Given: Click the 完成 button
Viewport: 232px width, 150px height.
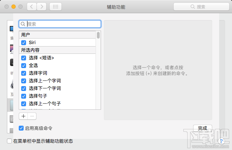Looking at the screenshot, I should 202,128.
